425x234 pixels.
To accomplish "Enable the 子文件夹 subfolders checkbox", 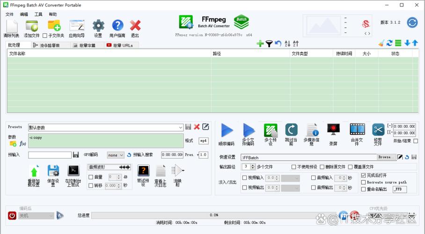I will point(45,36).
